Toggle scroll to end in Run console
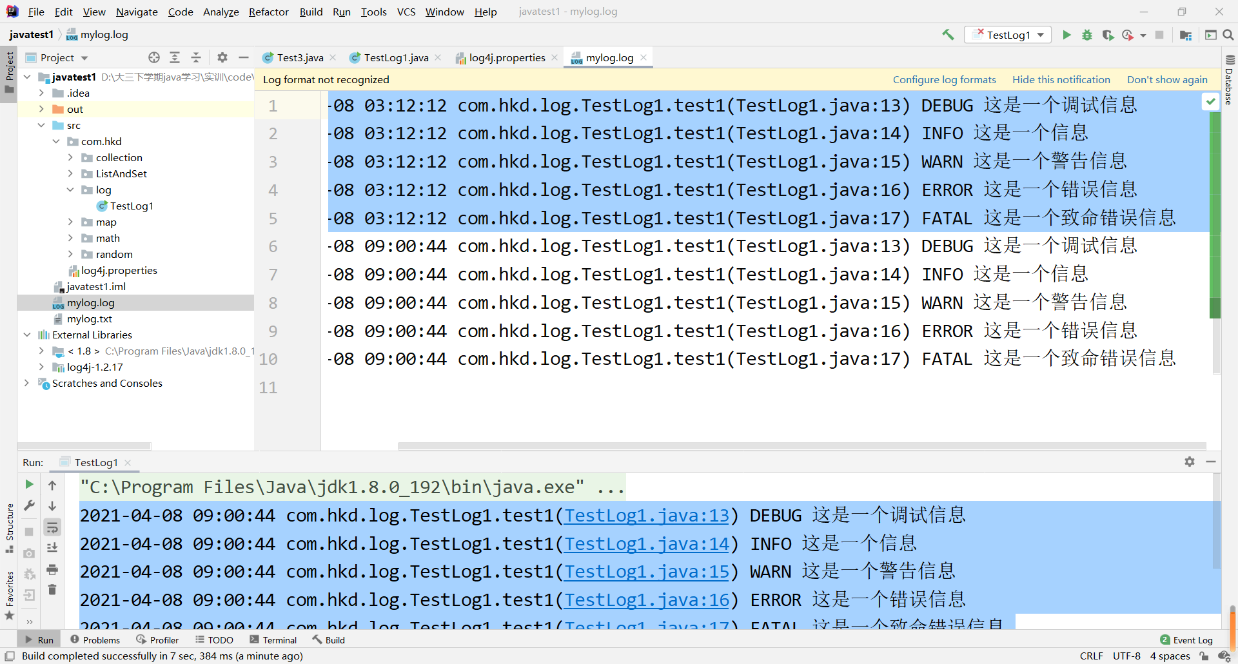Image resolution: width=1238 pixels, height=664 pixels. click(52, 548)
